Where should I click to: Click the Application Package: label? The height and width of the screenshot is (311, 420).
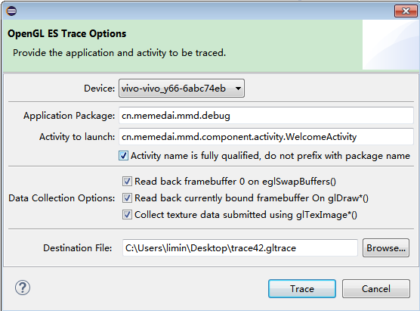(69, 116)
